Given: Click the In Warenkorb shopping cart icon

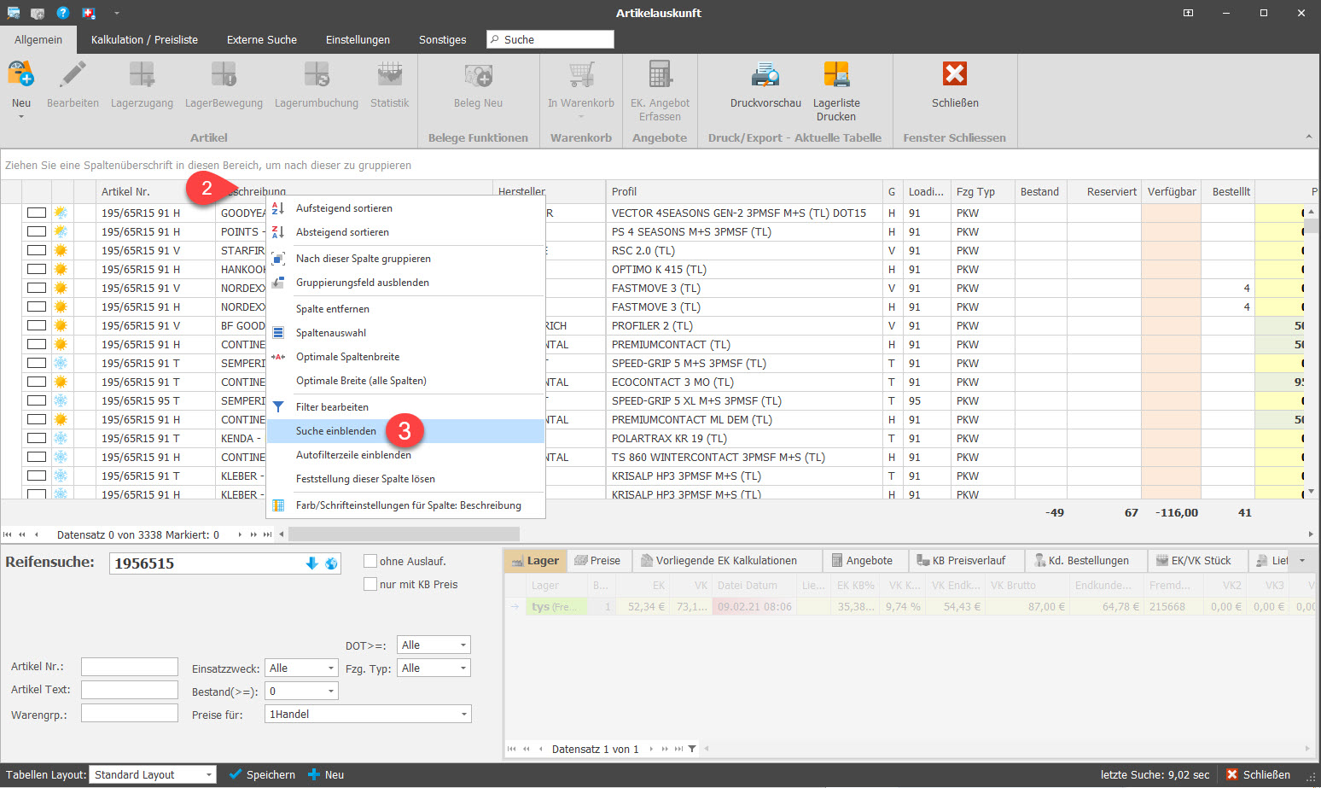Looking at the screenshot, I should pos(581,75).
